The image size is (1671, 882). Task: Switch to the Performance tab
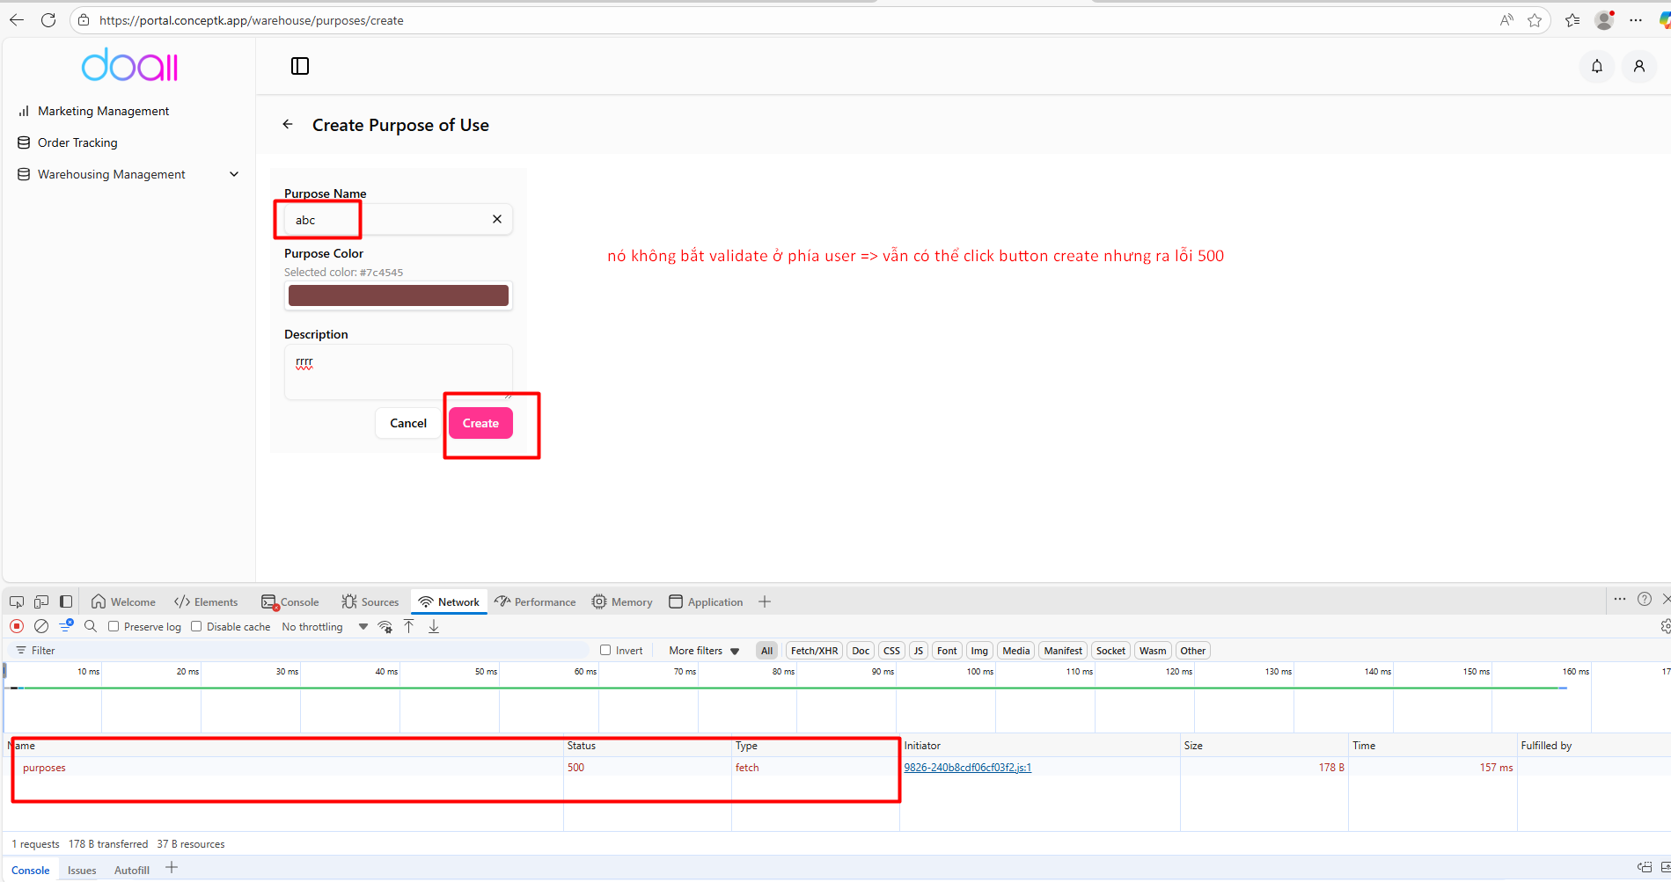[535, 602]
